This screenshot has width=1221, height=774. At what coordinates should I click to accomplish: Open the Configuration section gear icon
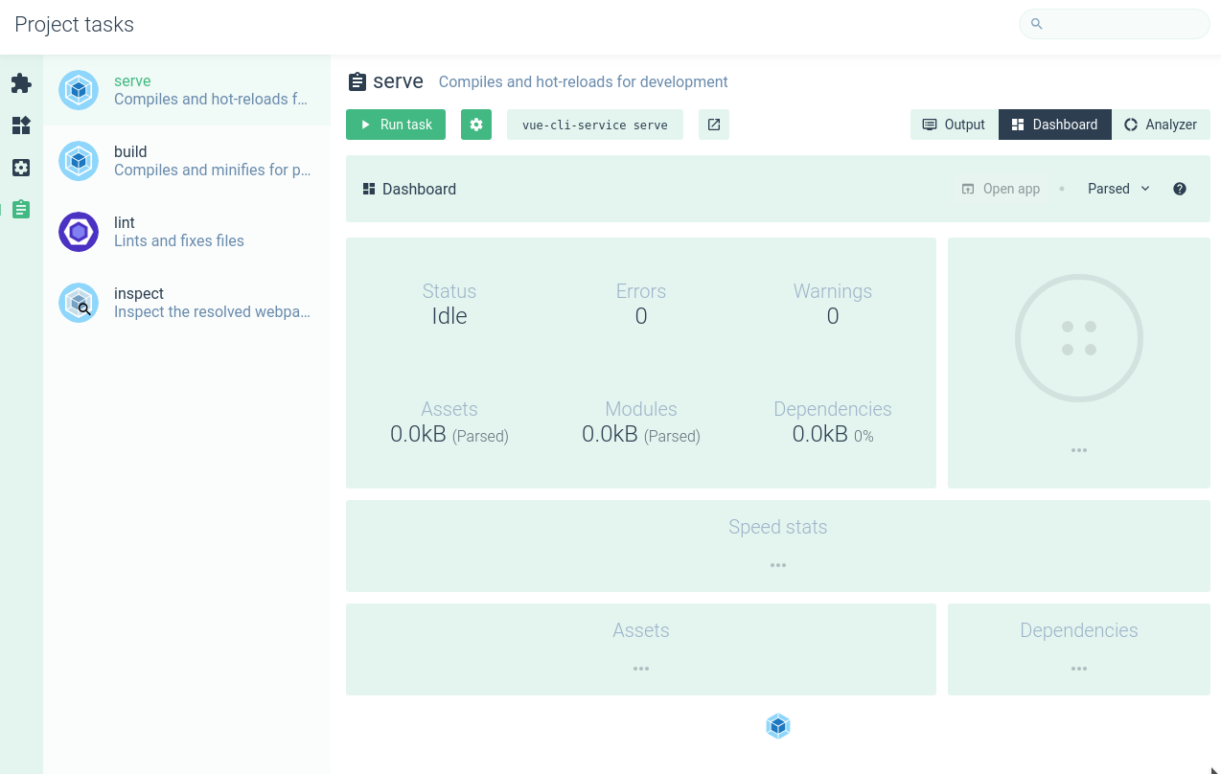point(21,168)
